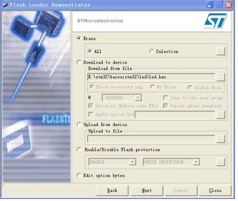Viewport: 238px width, 201px height.
Task: Choose the All erase option
Action: 90,51
